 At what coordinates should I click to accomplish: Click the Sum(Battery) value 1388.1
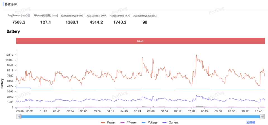click(72, 22)
